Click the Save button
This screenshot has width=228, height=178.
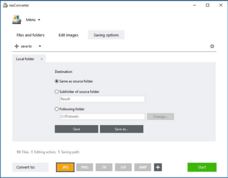coord(77,129)
